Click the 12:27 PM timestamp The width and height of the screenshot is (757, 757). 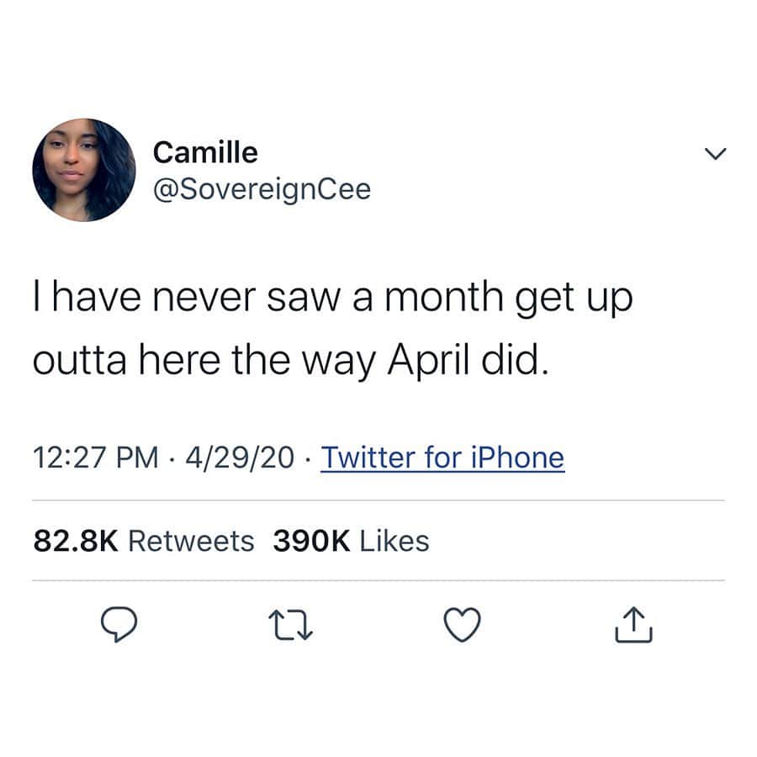[96, 458]
